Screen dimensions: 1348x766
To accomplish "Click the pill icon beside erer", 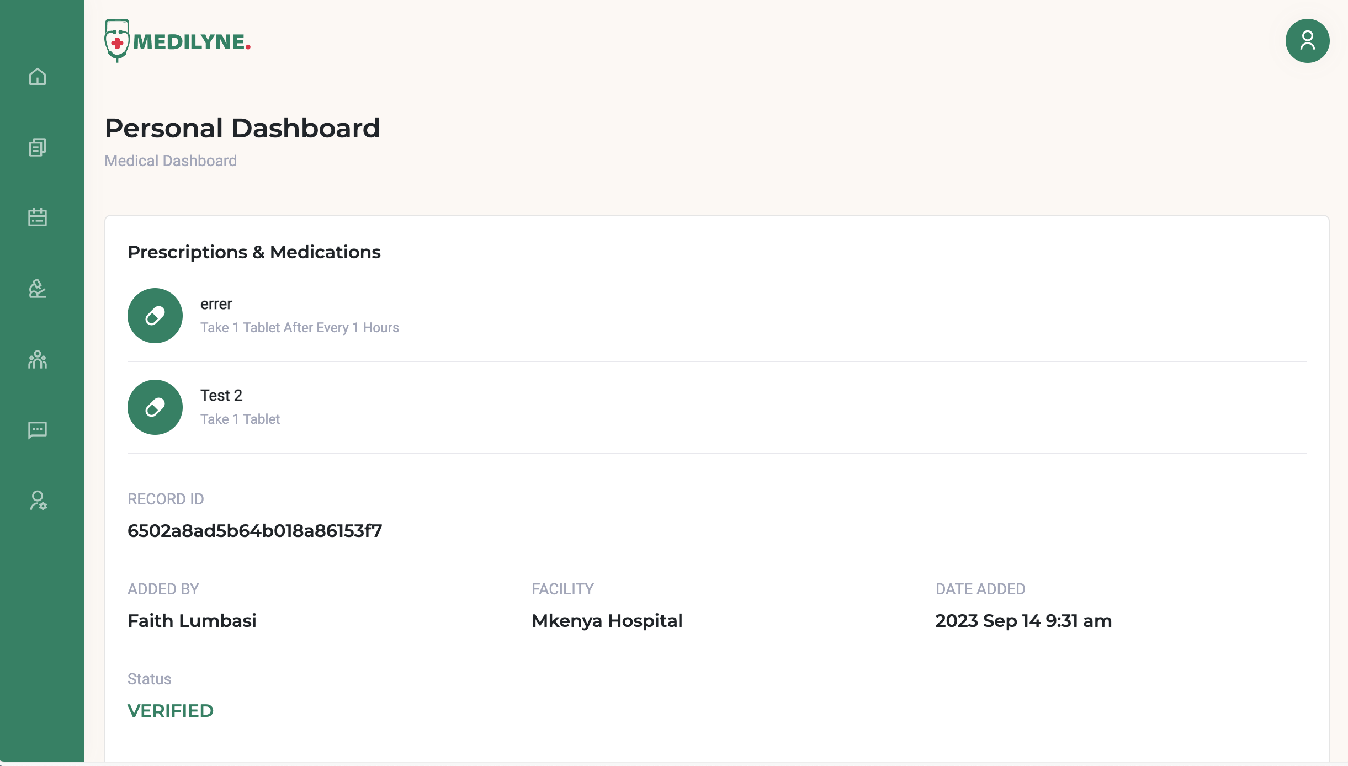I will 155,316.
